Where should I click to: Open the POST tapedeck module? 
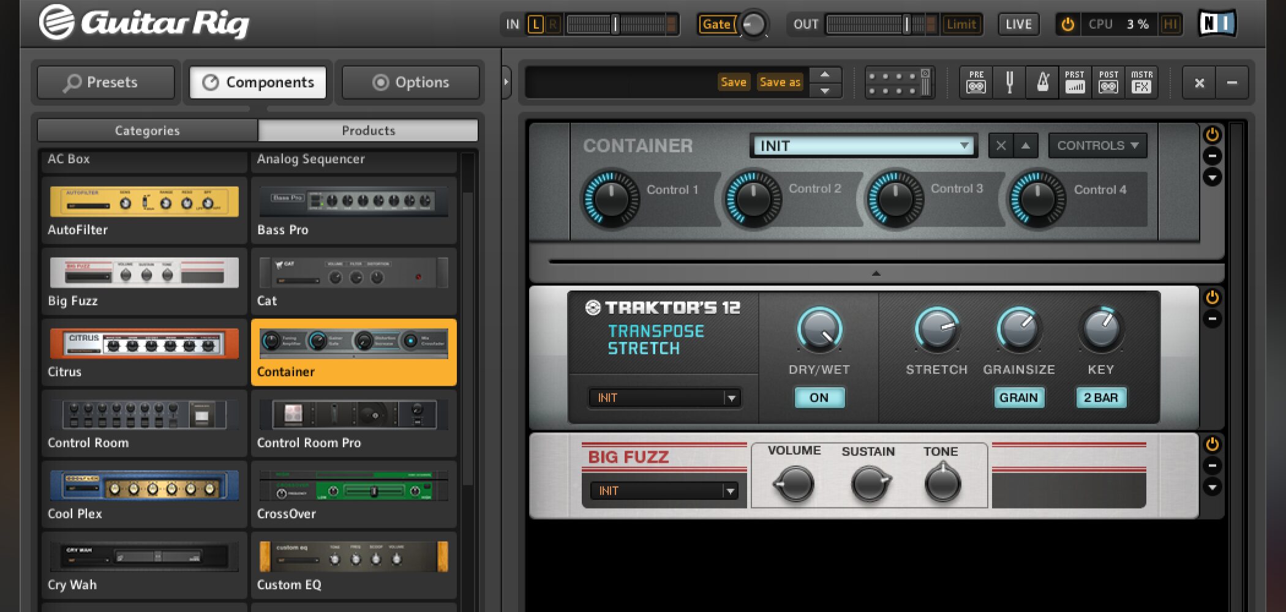(1108, 83)
